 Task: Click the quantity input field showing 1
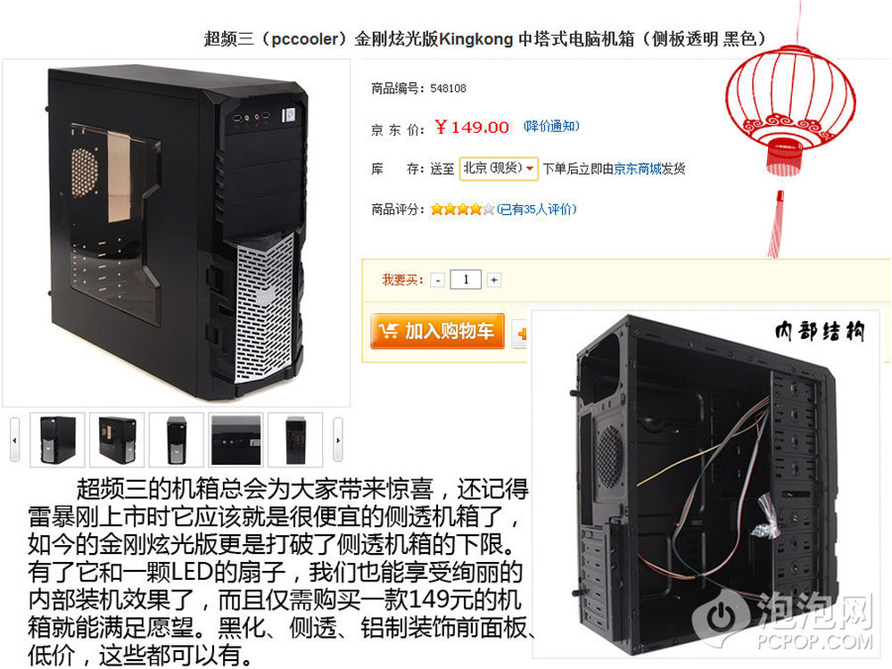coord(466,279)
